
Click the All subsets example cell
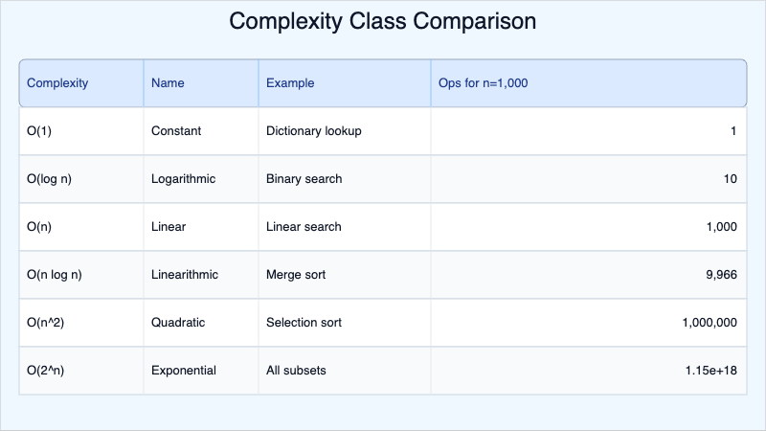296,371
